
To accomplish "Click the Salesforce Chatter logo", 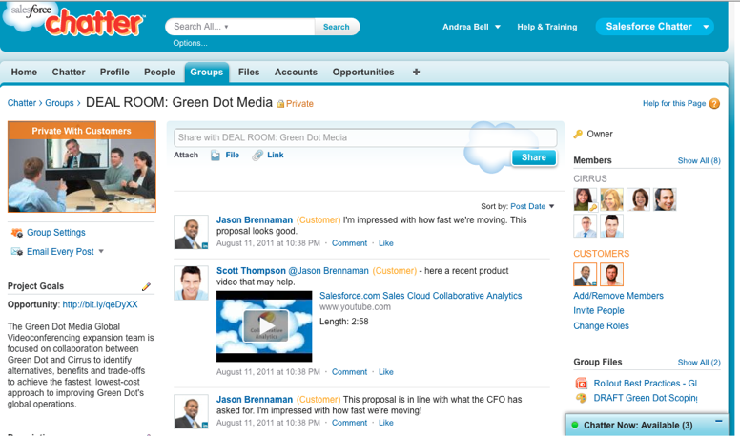I will click(74, 19).
